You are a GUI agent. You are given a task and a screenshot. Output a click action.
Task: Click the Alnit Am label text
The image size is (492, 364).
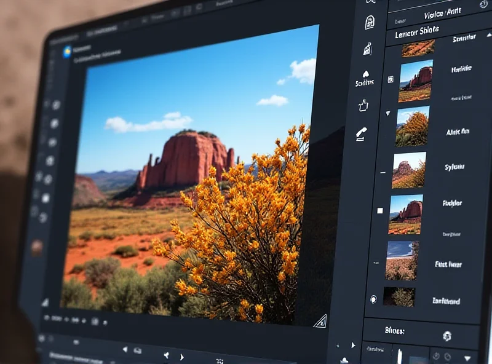[x=458, y=132]
